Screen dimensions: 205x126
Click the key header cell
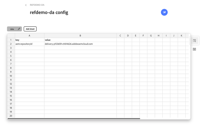30,40
